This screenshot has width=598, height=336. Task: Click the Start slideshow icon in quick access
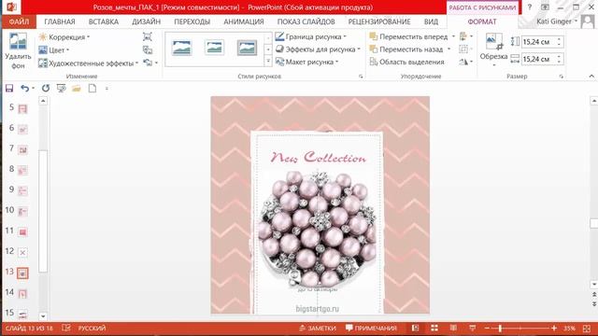coord(61,89)
